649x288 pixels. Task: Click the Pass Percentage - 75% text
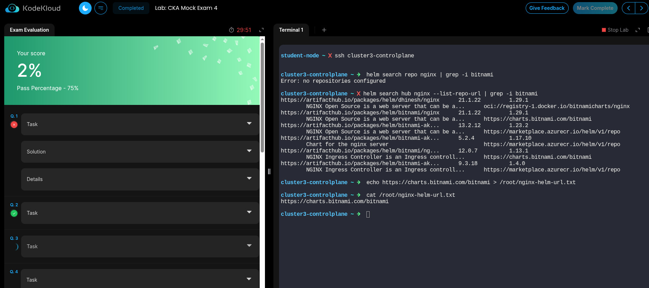coord(48,88)
